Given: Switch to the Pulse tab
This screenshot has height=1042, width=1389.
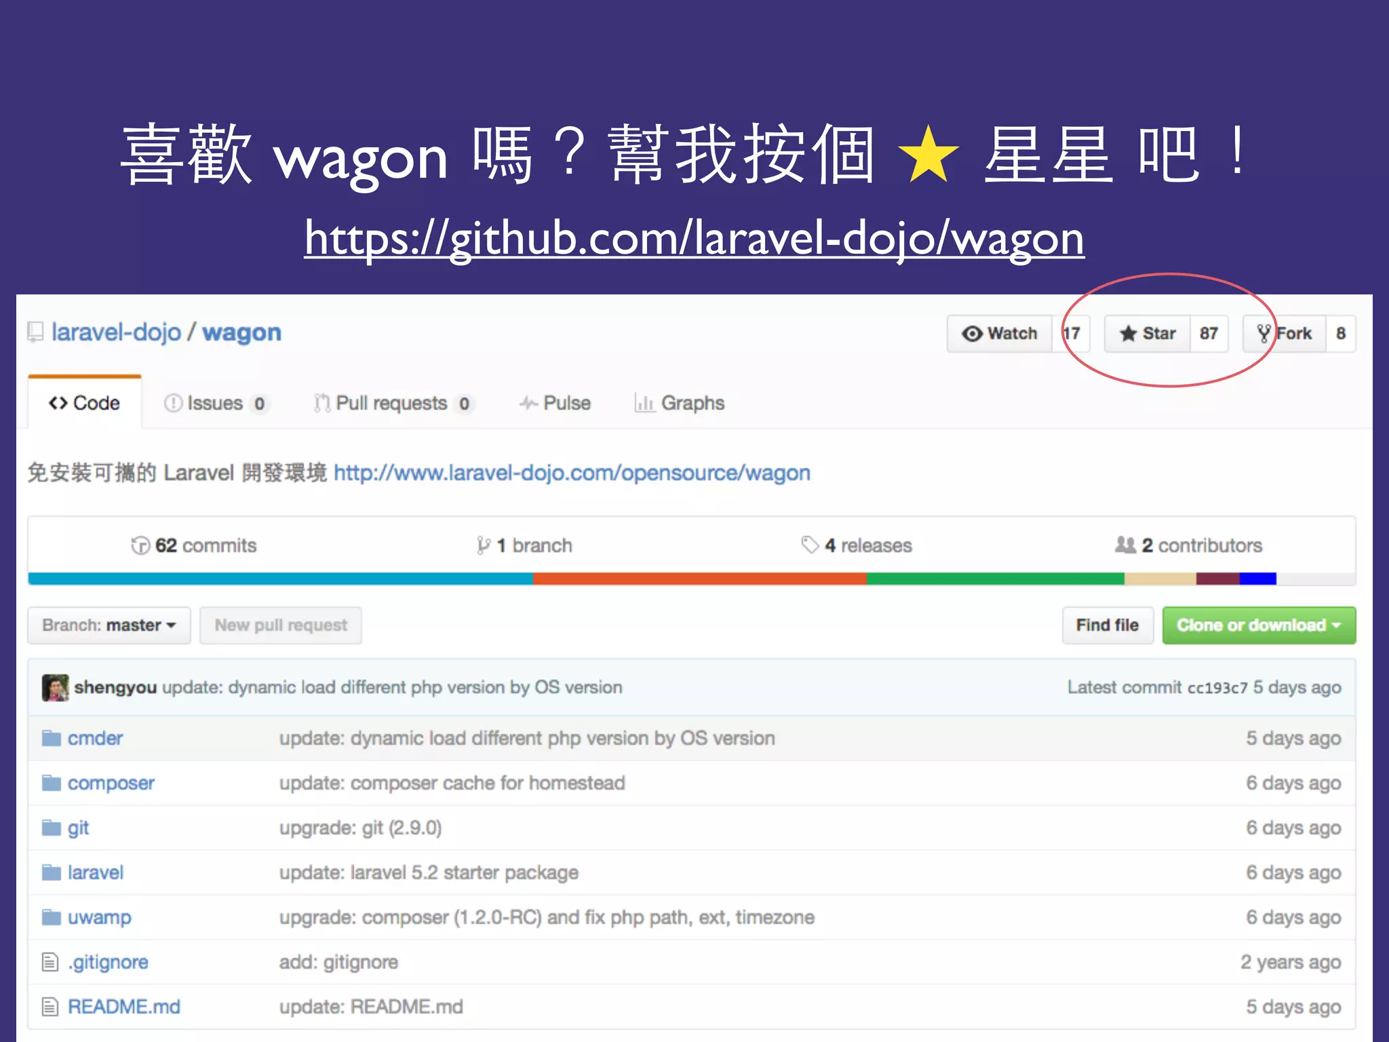Looking at the screenshot, I should tap(555, 403).
